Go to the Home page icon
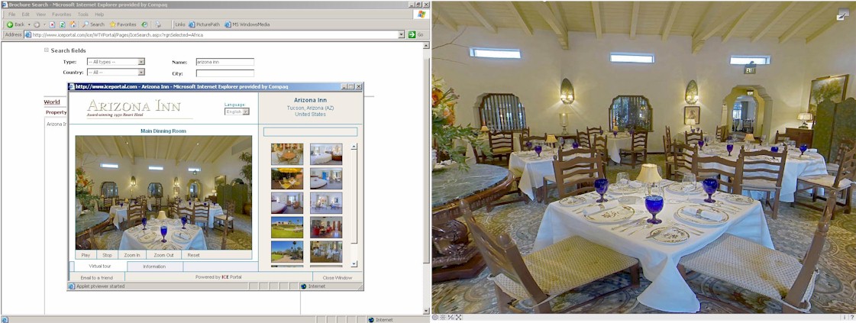This screenshot has height=323, width=856. tap(73, 24)
